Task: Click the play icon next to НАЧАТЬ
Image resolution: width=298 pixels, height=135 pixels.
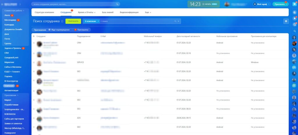Action: pos(203,4)
